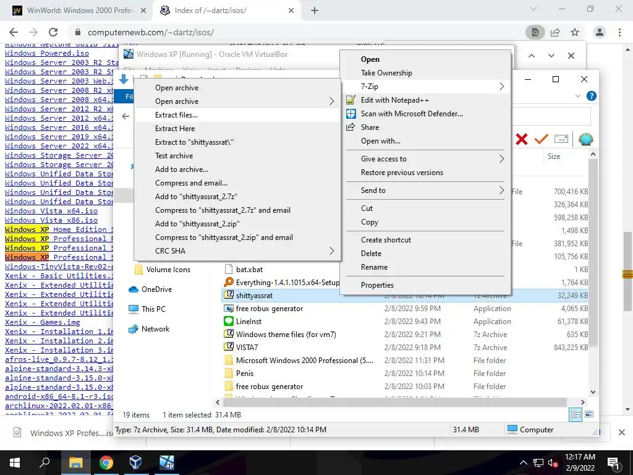Switch to large icons view in status bar

(589, 414)
